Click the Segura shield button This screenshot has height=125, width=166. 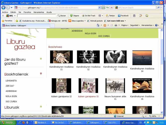coord(74,16)
